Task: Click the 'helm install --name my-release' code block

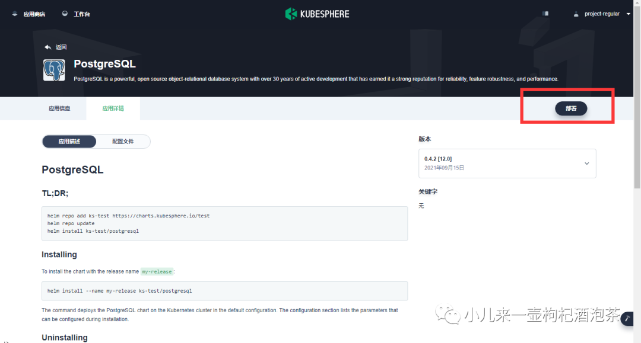Action: [x=224, y=291]
